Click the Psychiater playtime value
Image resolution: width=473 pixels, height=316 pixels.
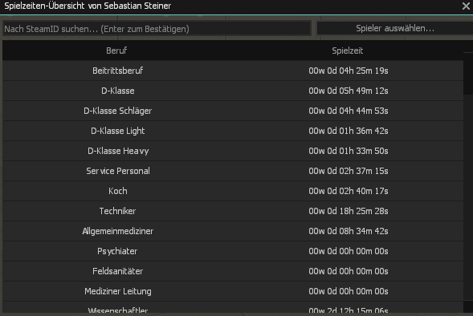click(x=348, y=251)
